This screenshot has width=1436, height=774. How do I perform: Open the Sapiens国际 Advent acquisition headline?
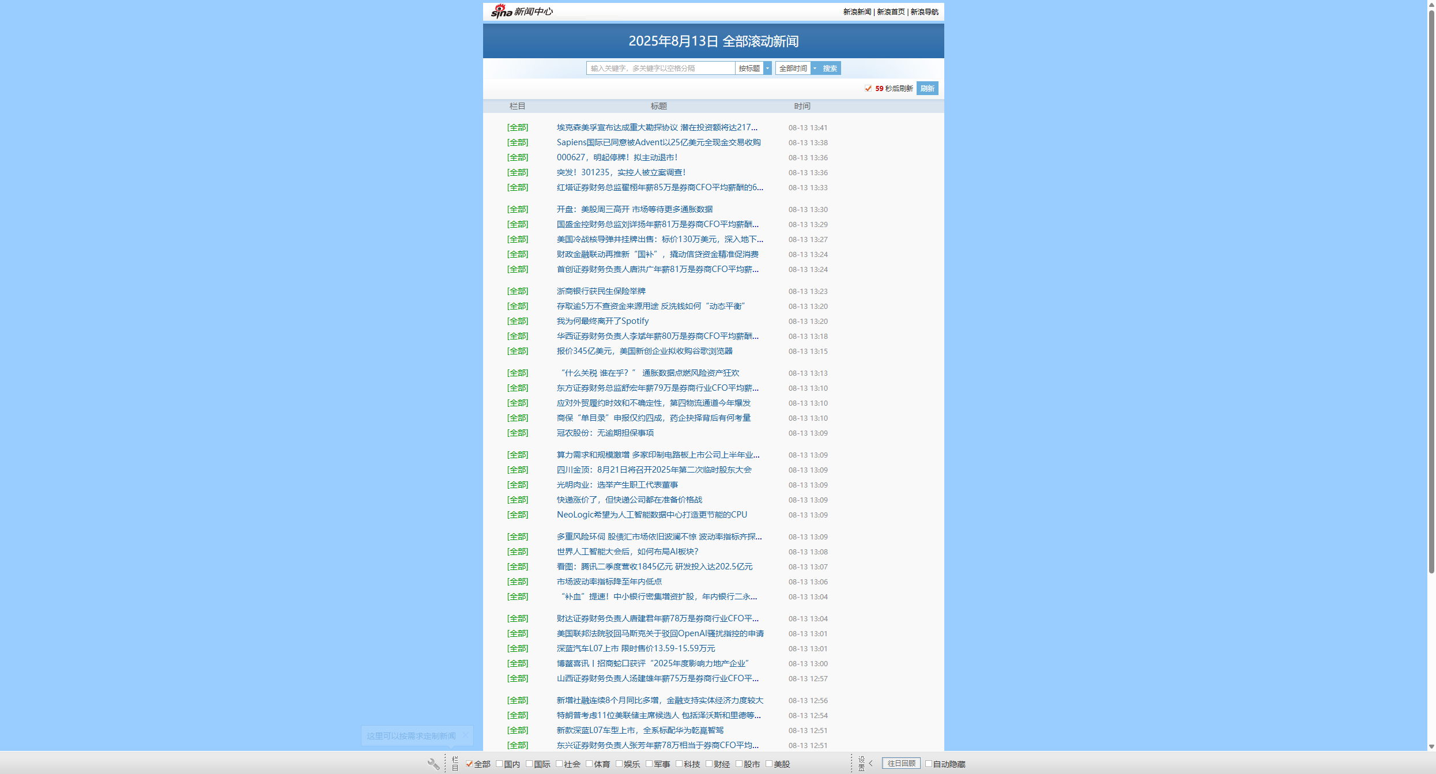(659, 142)
